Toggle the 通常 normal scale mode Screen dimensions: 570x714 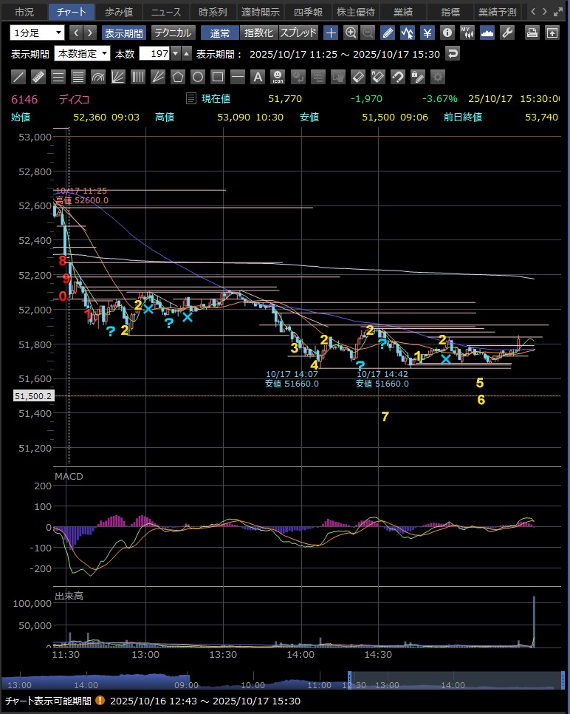click(219, 33)
